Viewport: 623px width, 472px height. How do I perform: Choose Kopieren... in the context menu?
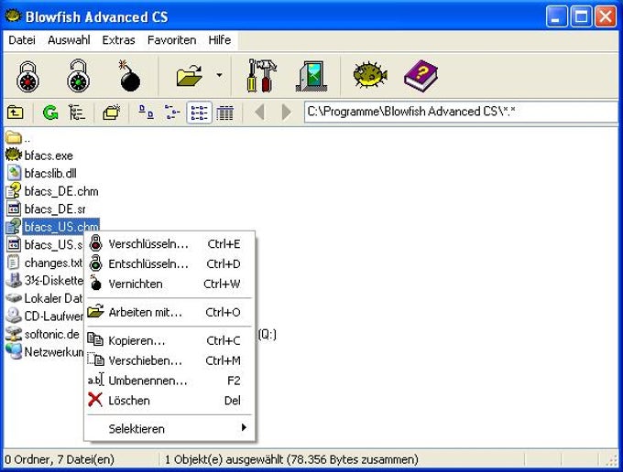(x=169, y=340)
